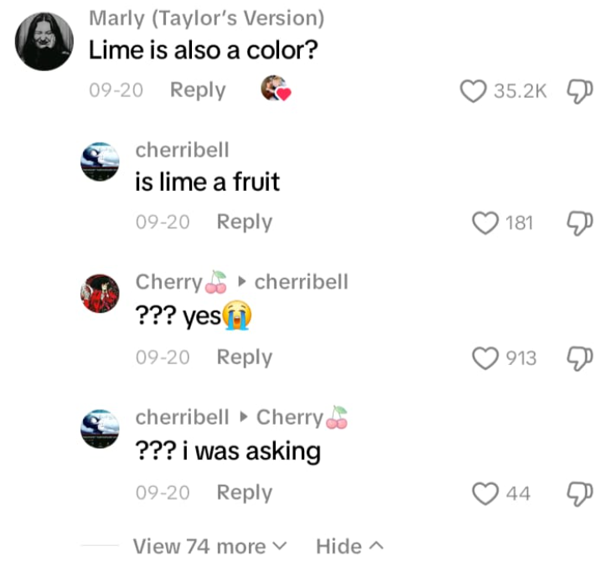Reply to "??? i was asking" comment
This screenshot has width=610, height=566.
tap(244, 494)
